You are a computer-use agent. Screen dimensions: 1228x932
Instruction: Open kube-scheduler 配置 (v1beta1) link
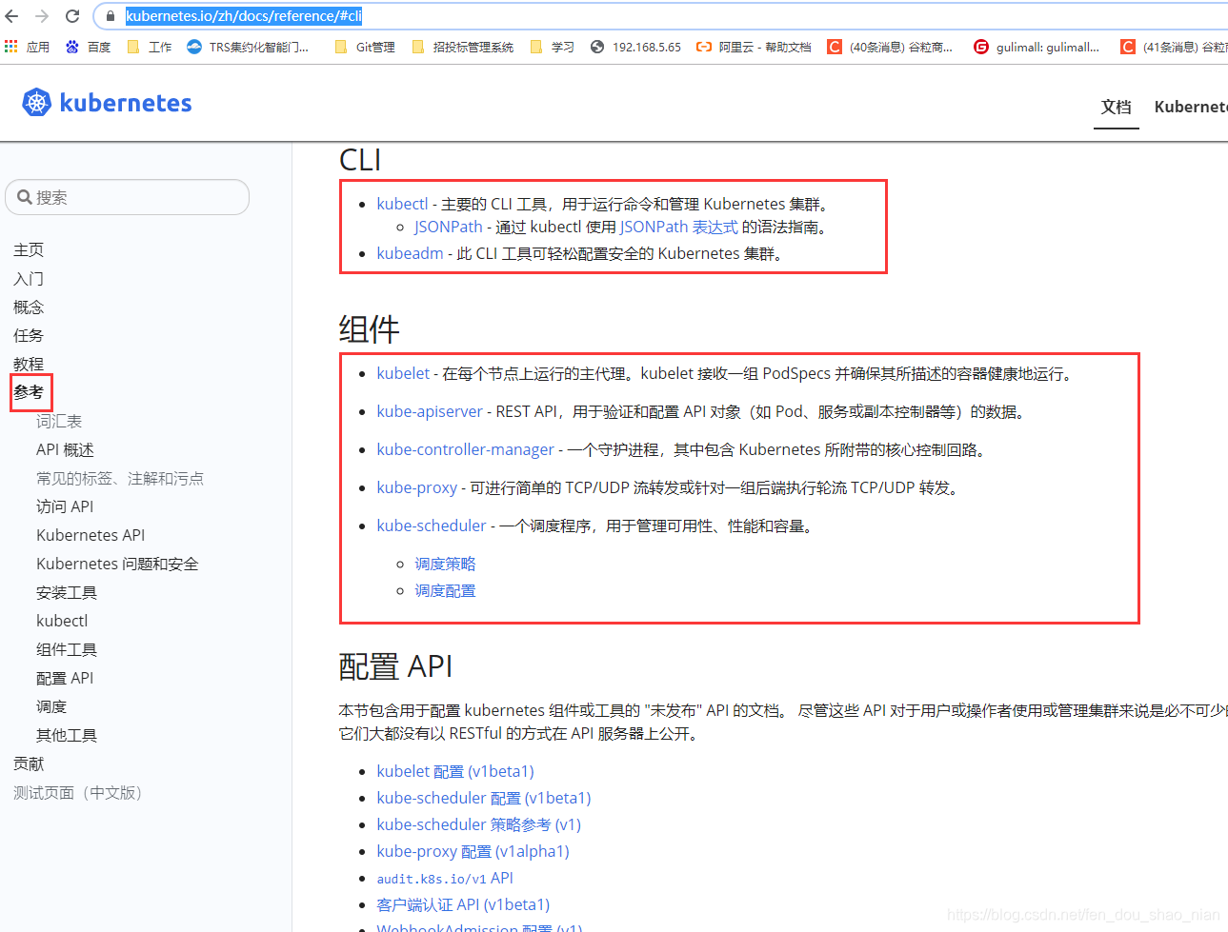click(484, 798)
